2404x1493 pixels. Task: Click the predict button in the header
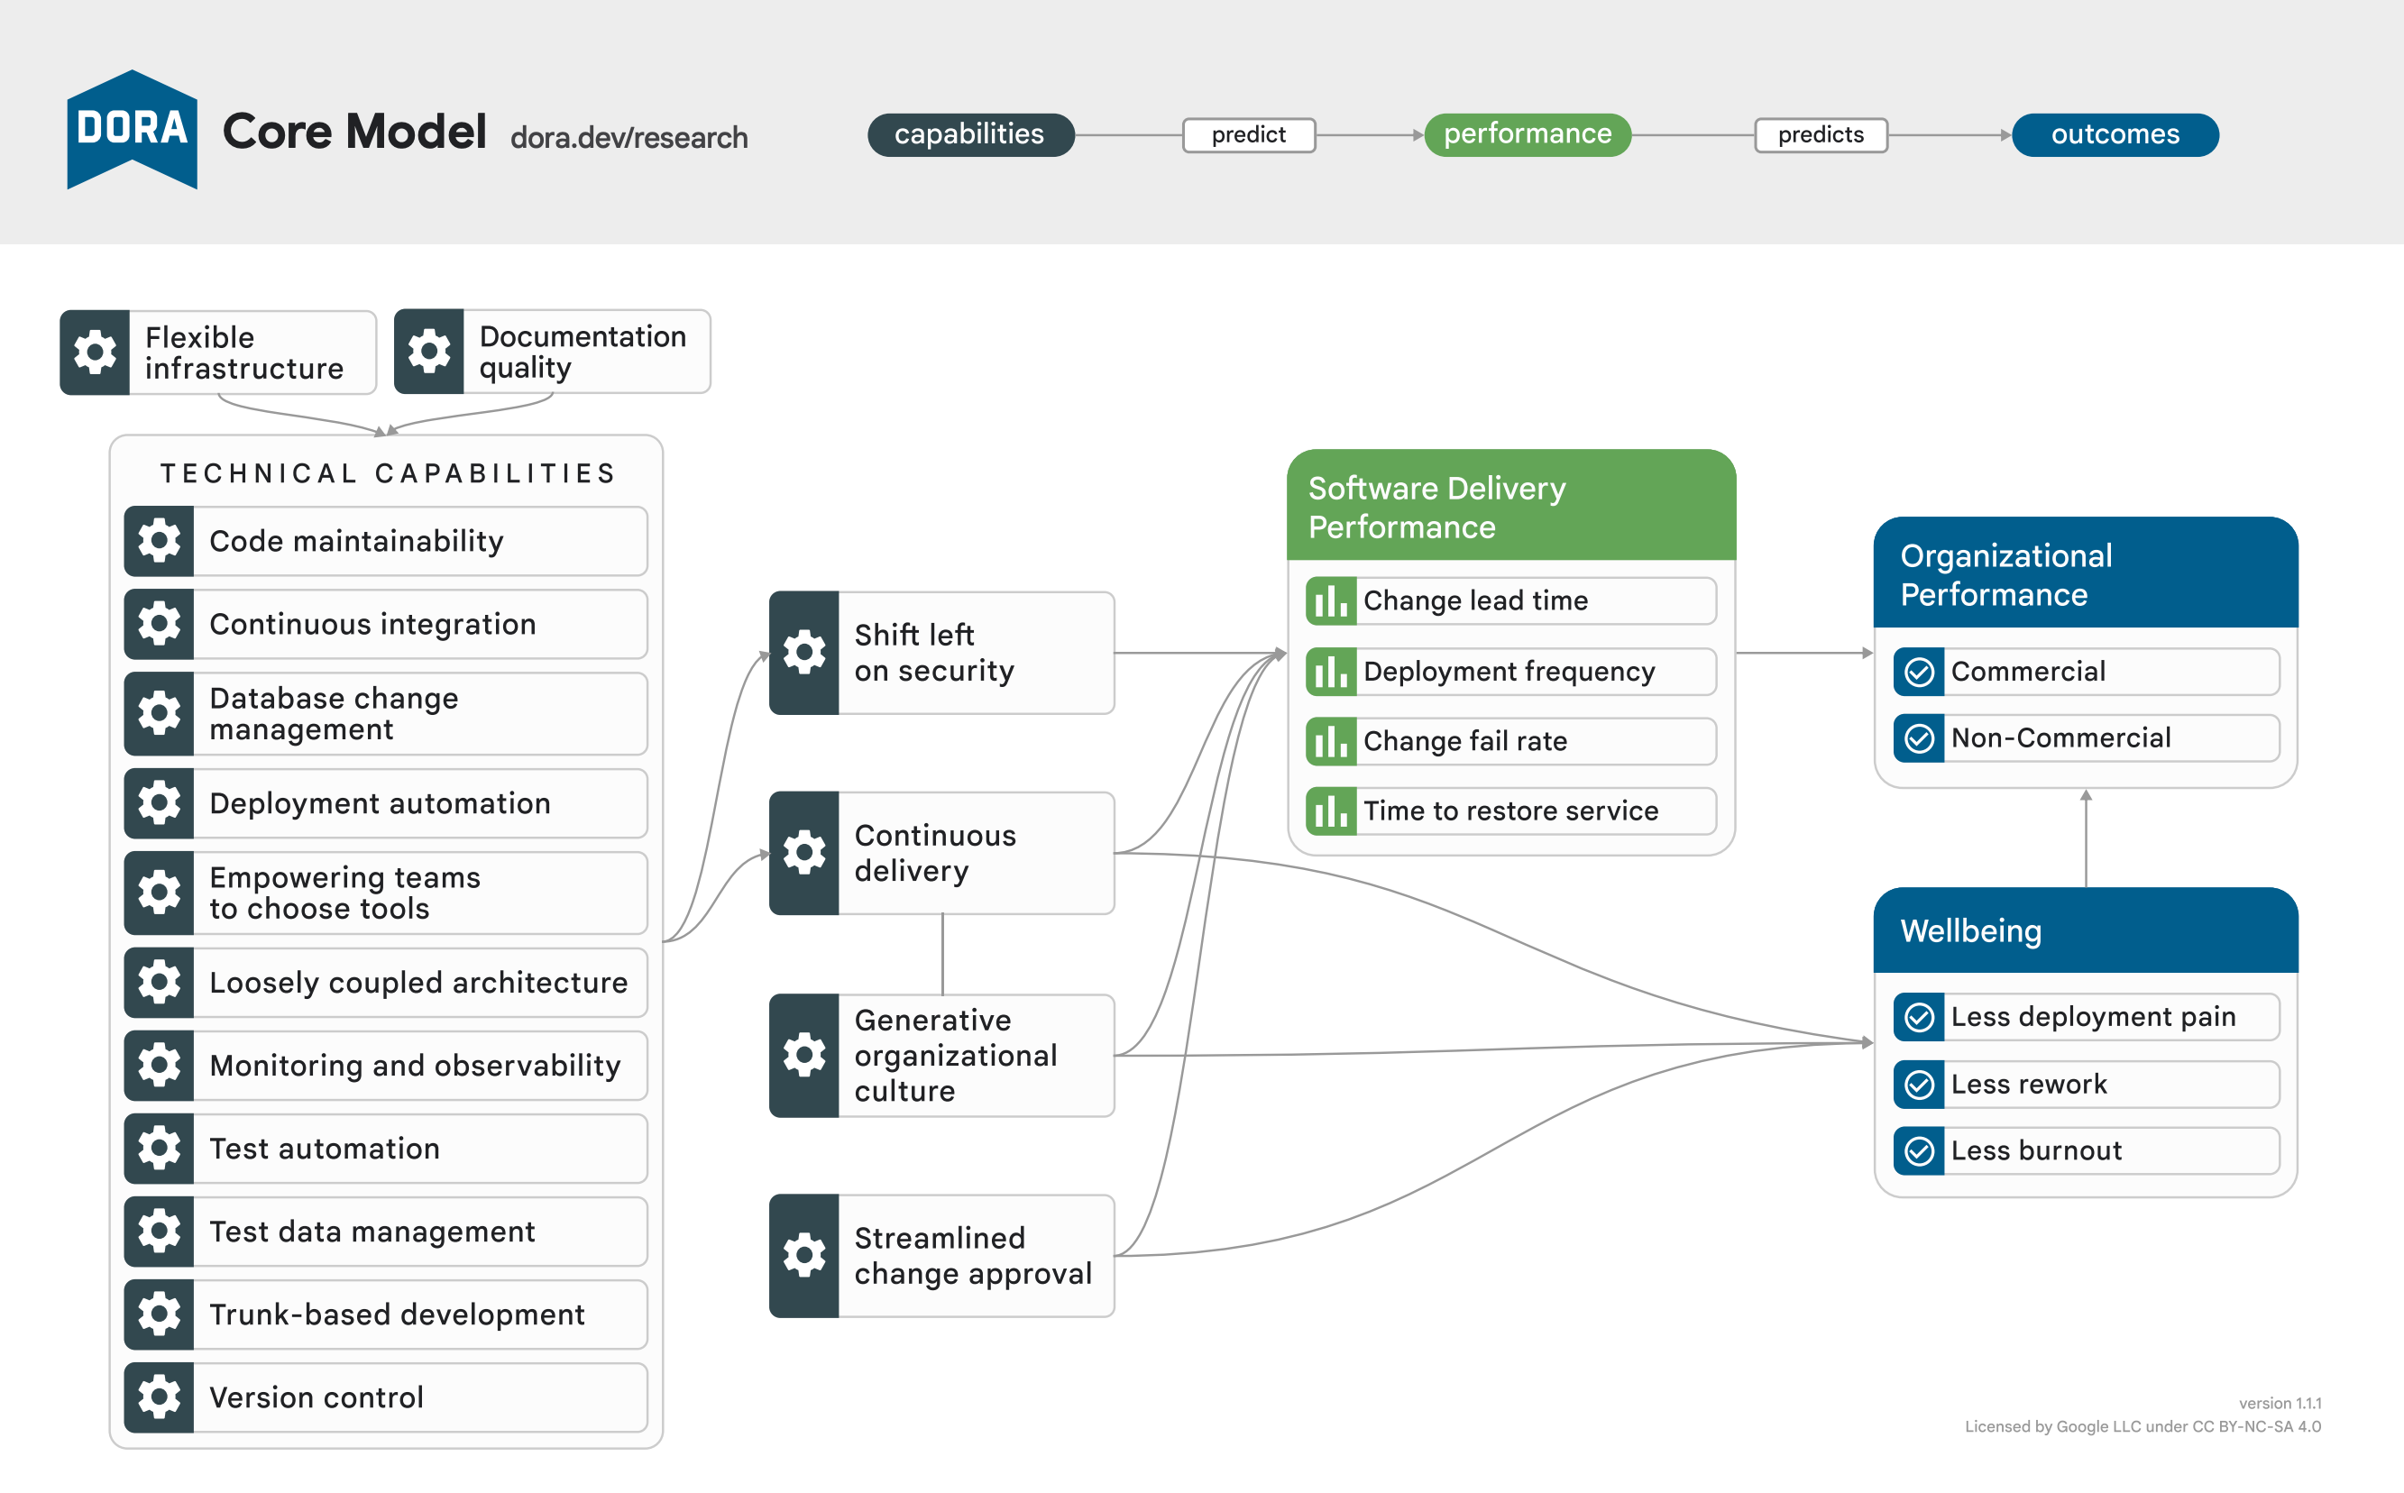coord(1248,134)
